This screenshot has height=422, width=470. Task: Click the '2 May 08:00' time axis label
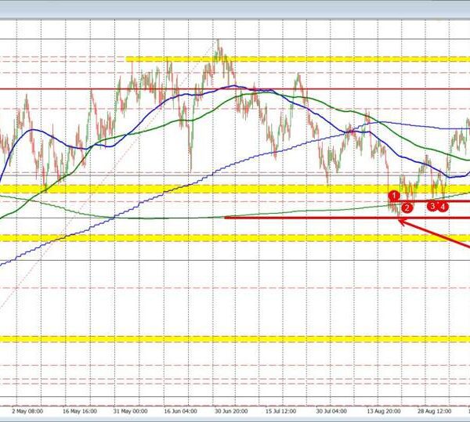pyautogui.click(x=23, y=410)
